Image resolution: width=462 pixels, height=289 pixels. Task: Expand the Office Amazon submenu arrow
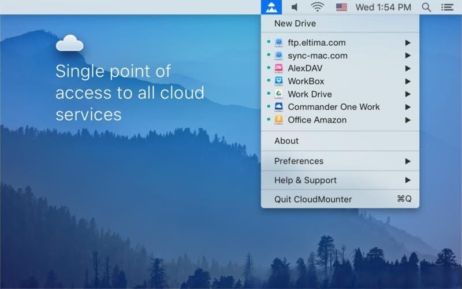408,120
